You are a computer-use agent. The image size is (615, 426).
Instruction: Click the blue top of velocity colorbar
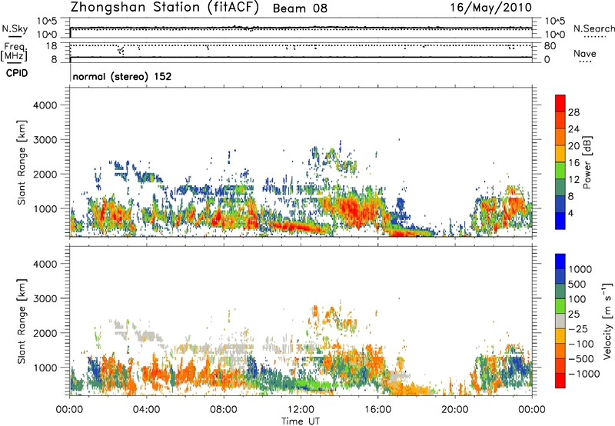[x=560, y=261]
